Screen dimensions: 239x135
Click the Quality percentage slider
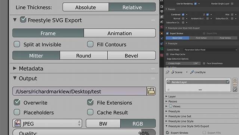84,132
